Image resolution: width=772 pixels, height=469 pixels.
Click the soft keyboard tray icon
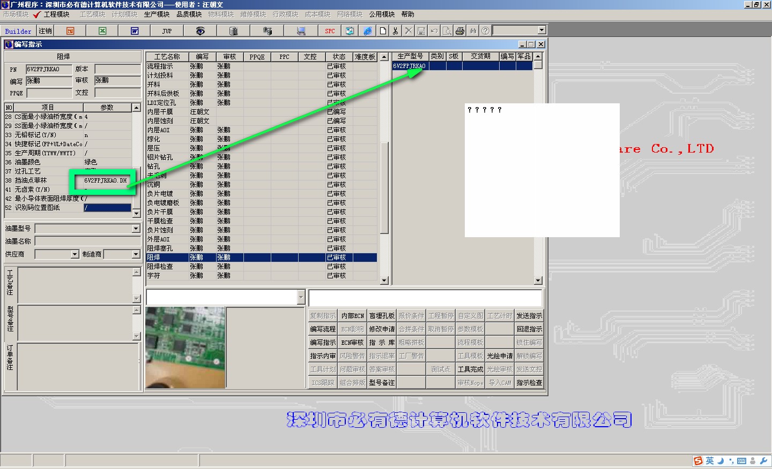[741, 461]
